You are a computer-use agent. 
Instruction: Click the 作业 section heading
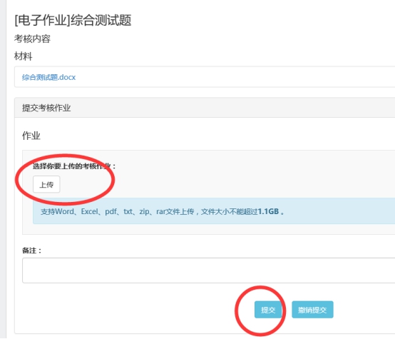pyautogui.click(x=31, y=136)
